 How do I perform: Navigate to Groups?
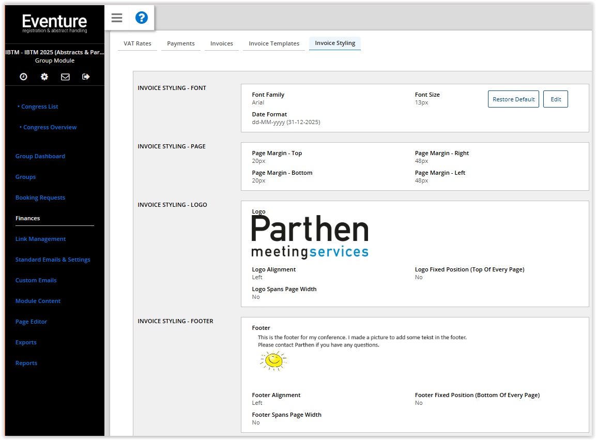(x=25, y=177)
